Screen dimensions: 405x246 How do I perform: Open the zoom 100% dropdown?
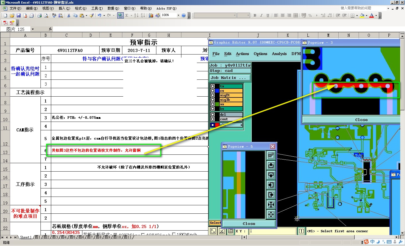pos(178,15)
